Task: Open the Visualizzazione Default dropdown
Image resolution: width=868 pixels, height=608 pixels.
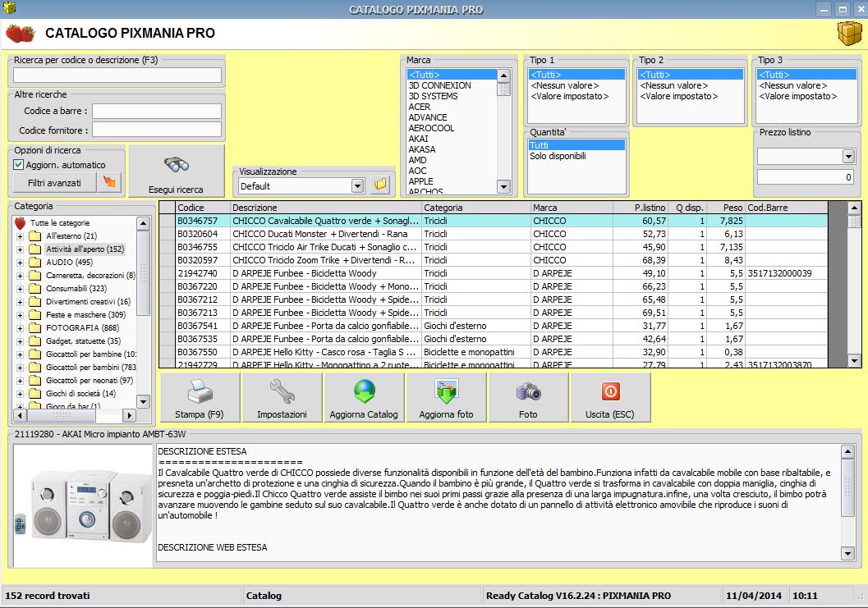Action: pos(357,186)
